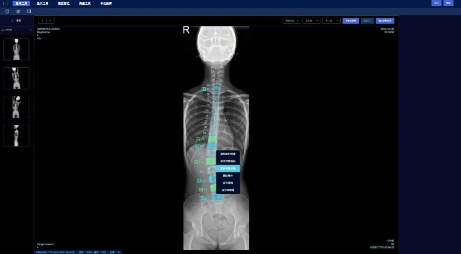Go to the previous image with the left arrow
Screen dimensions: 461x254
click(42, 20)
